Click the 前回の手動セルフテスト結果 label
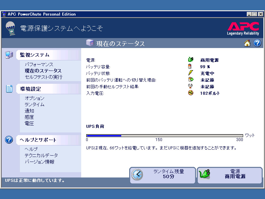The height and width of the screenshot is (199, 265). 113,86
